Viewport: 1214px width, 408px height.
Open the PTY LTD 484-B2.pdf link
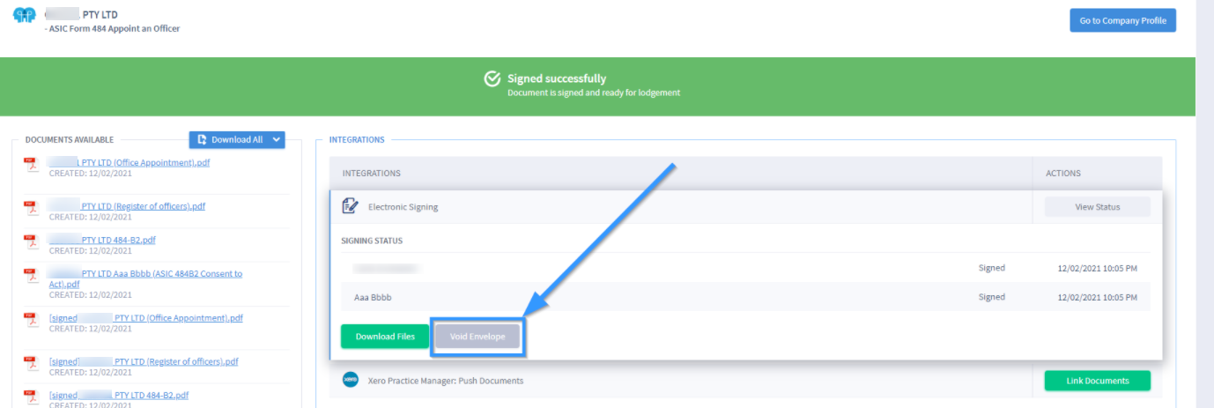click(102, 240)
